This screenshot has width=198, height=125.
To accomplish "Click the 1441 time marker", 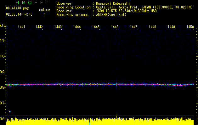I will [x=22, y=27].
